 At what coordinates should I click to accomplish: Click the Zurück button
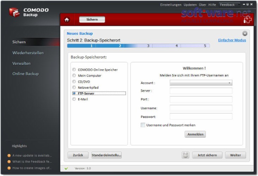point(78,155)
